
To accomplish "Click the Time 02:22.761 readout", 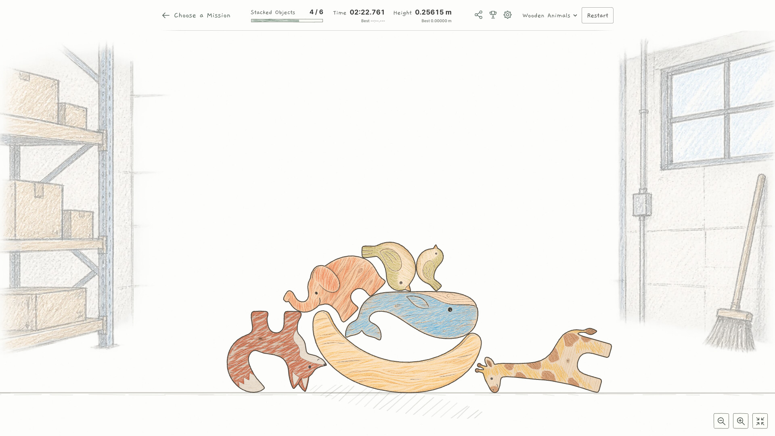I will (359, 13).
